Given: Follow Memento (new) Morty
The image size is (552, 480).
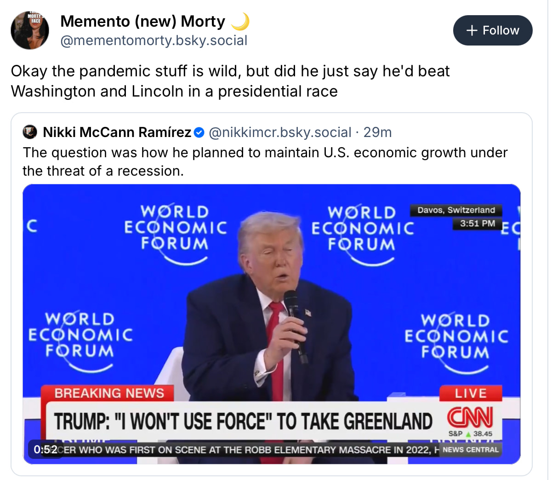Looking at the screenshot, I should (x=493, y=30).
